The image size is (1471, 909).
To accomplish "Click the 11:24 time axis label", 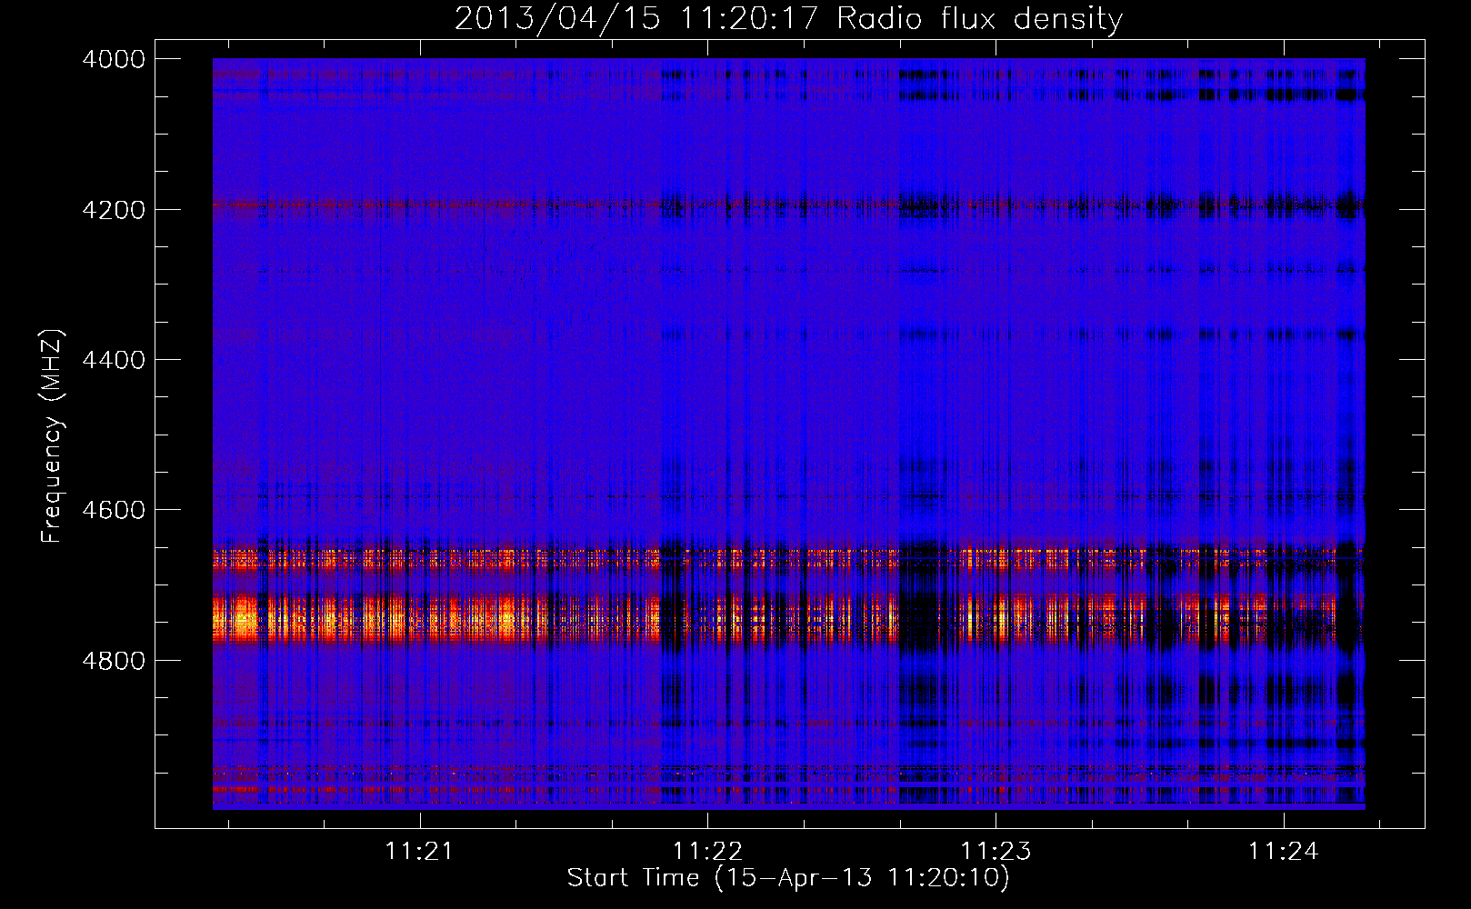I will (1283, 852).
